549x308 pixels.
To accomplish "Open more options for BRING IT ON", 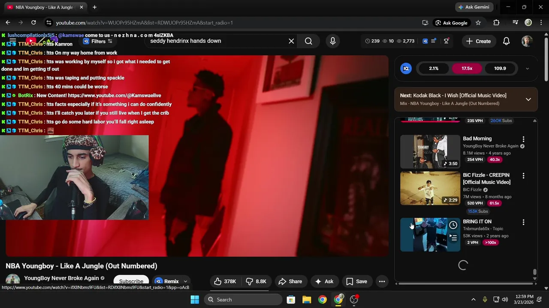I will (523, 222).
